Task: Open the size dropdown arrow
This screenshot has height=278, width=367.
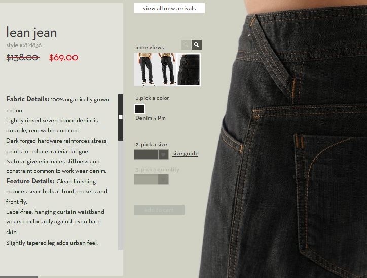Action: click(x=163, y=154)
